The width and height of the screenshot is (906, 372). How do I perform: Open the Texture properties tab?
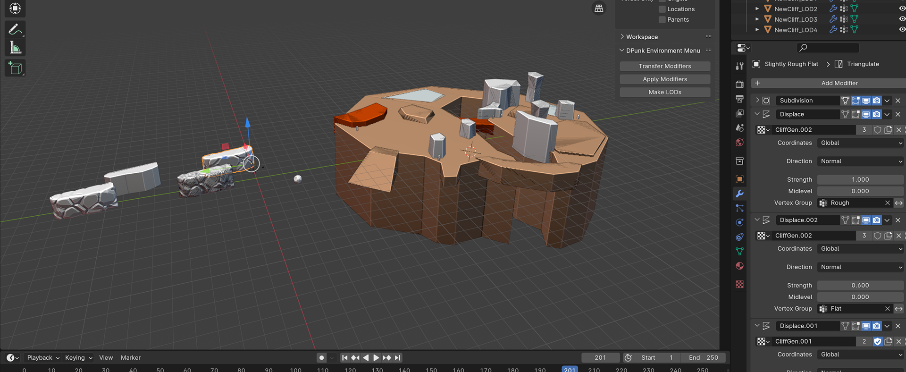point(739,284)
